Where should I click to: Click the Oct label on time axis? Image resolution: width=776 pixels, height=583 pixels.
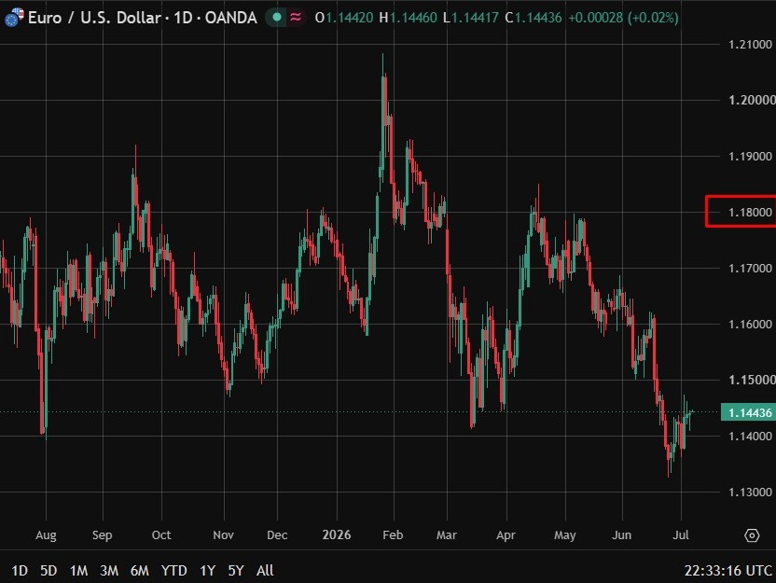(x=161, y=535)
